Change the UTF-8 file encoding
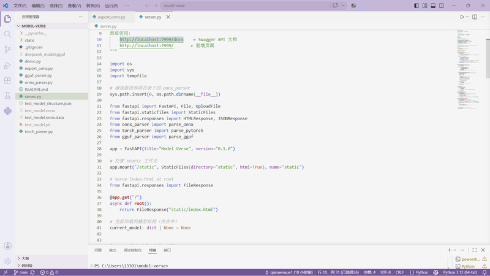490x276 pixels. pyautogui.click(x=385, y=272)
